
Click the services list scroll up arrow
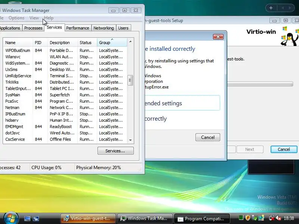130,41
